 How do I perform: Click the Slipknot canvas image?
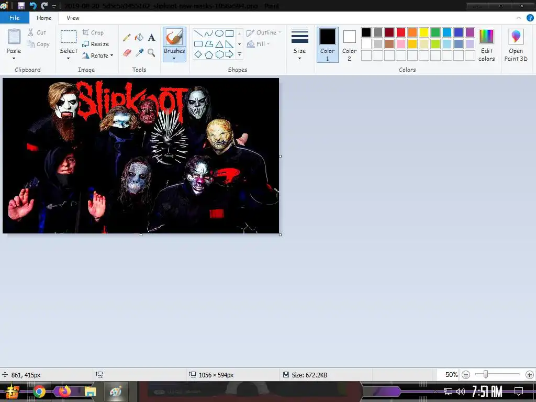(141, 155)
